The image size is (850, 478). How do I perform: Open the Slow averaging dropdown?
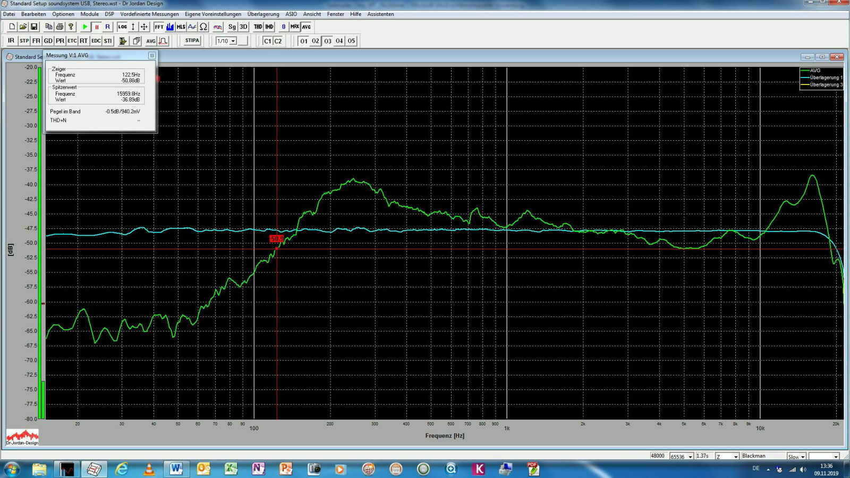[x=803, y=456]
